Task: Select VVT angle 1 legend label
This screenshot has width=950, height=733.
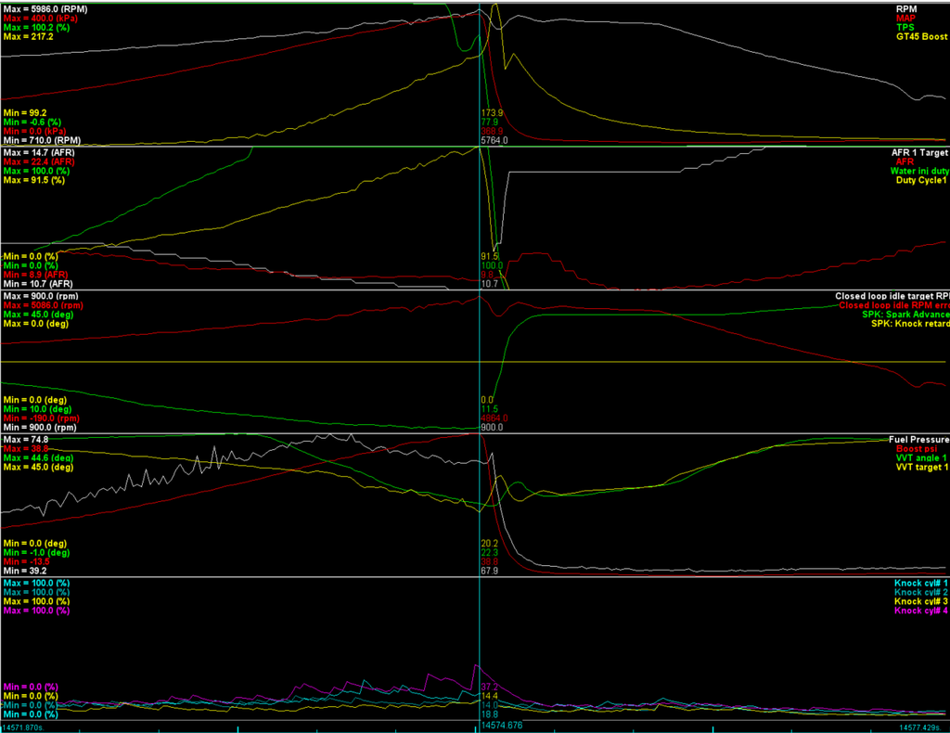Action: click(x=921, y=457)
